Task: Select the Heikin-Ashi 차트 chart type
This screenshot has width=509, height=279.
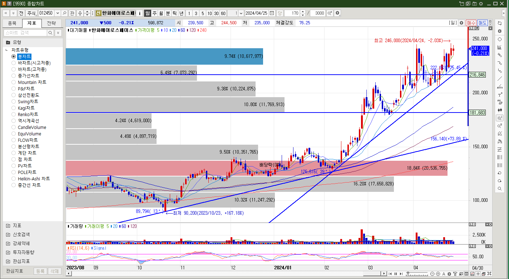Action: point(31,179)
